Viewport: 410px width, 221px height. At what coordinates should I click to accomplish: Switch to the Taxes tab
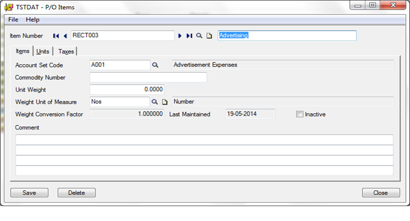coord(66,51)
